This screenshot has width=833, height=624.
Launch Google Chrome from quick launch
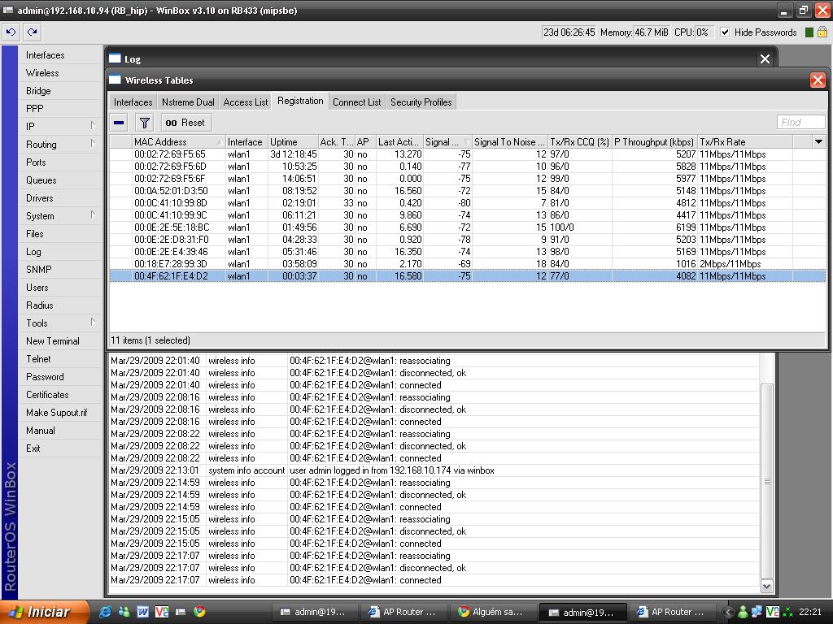(x=199, y=612)
